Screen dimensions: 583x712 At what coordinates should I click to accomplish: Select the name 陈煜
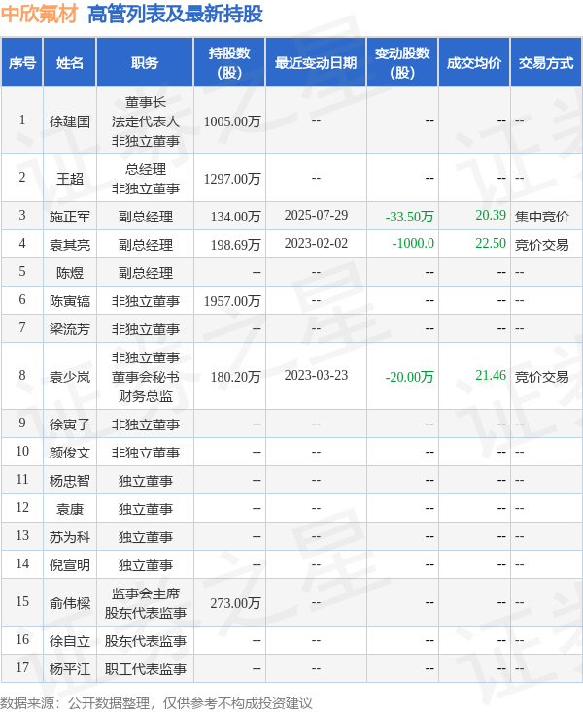70,272
